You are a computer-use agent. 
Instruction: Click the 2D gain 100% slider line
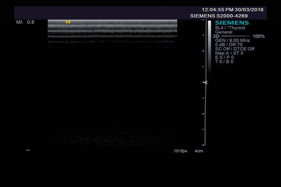[237, 36]
